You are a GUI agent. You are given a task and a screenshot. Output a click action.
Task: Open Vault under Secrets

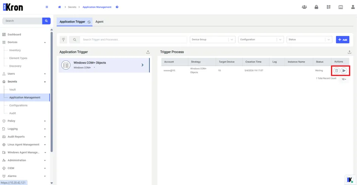(x=12, y=89)
